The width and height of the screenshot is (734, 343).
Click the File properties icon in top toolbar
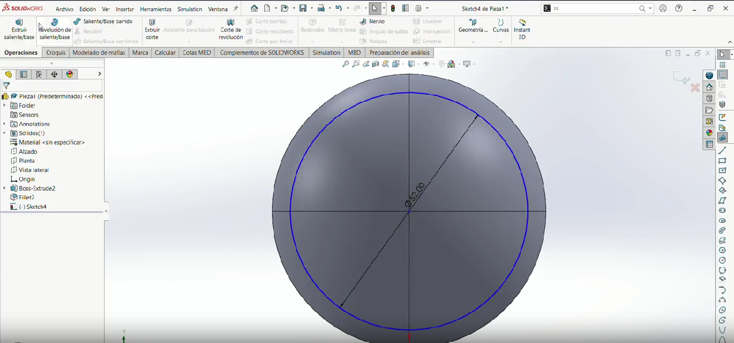pyautogui.click(x=405, y=8)
